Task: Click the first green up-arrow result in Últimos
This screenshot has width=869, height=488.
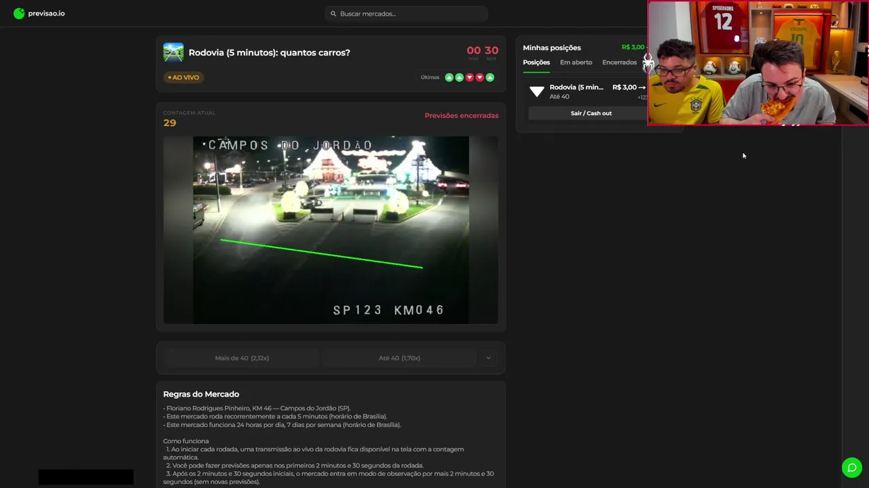Action: pyautogui.click(x=449, y=77)
